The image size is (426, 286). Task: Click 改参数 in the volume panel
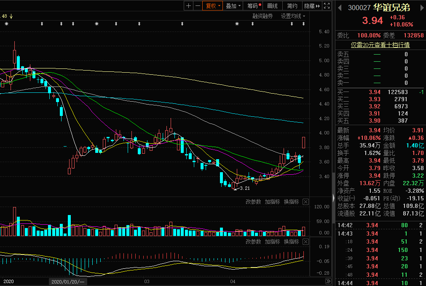point(253,202)
